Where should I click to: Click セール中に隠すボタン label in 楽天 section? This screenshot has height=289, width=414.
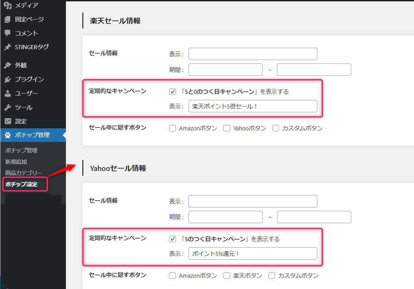pyautogui.click(x=118, y=128)
